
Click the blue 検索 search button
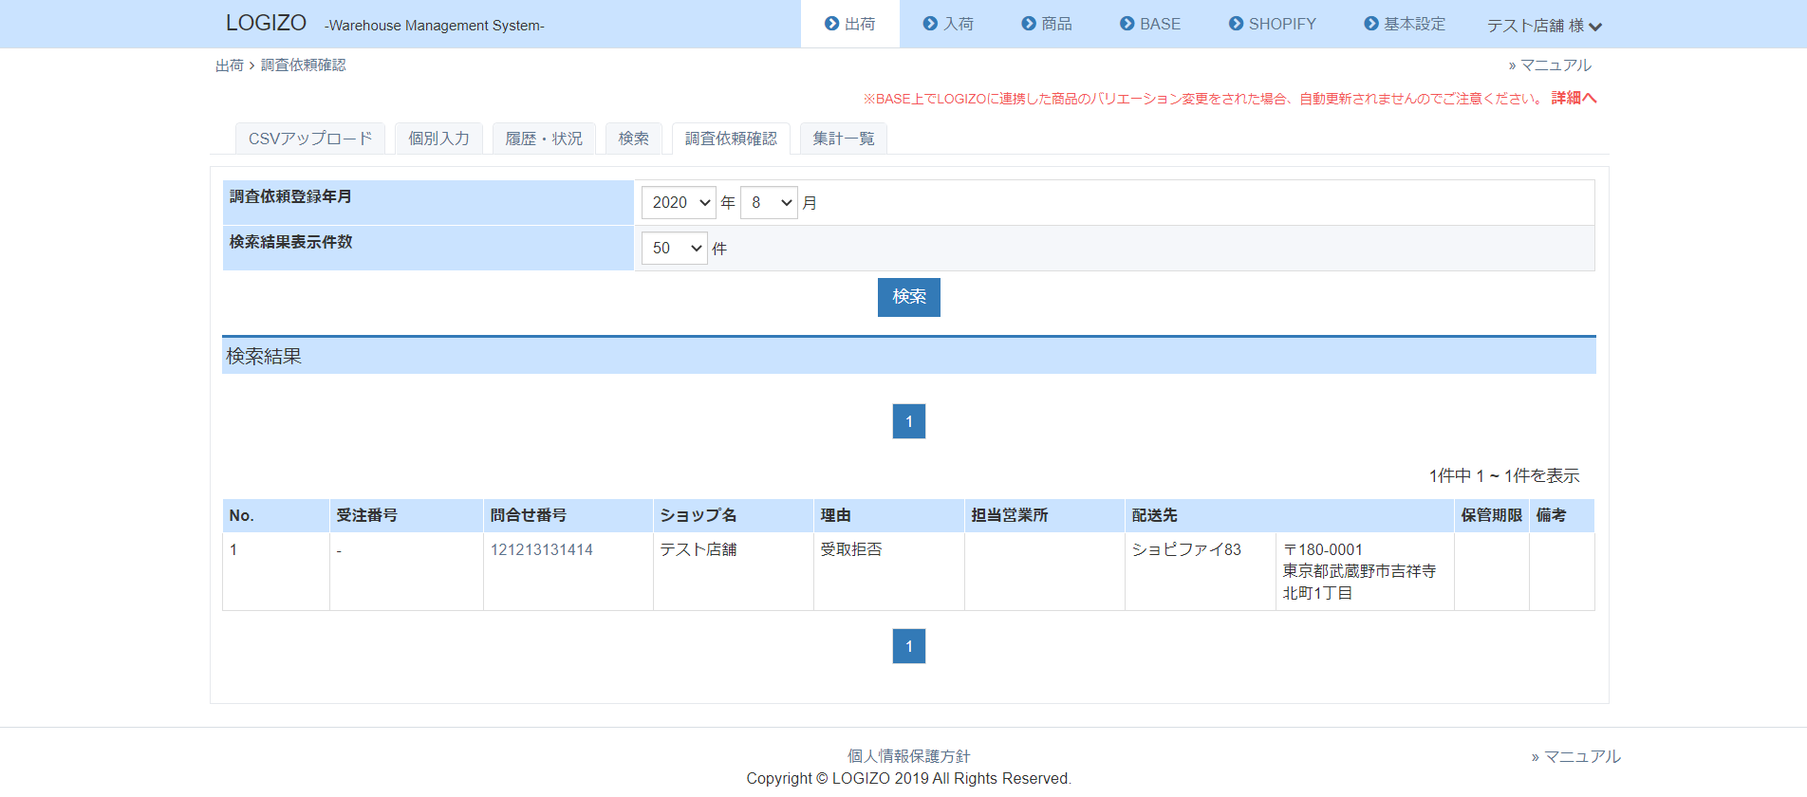pyautogui.click(x=909, y=297)
